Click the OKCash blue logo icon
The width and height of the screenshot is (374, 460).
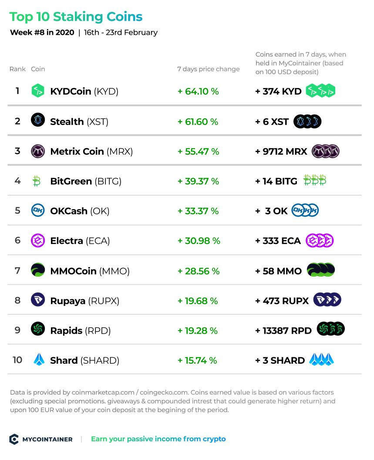[38, 210]
